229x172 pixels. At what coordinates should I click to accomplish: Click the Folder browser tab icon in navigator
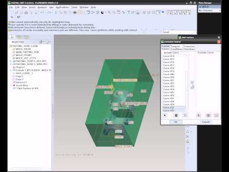click(x=19, y=37)
